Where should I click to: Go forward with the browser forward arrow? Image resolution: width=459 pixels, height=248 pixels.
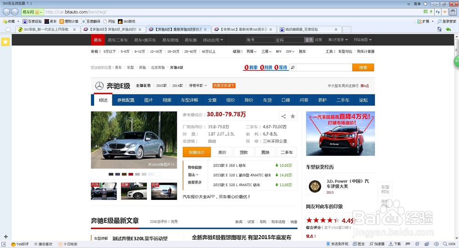tap(15, 12)
